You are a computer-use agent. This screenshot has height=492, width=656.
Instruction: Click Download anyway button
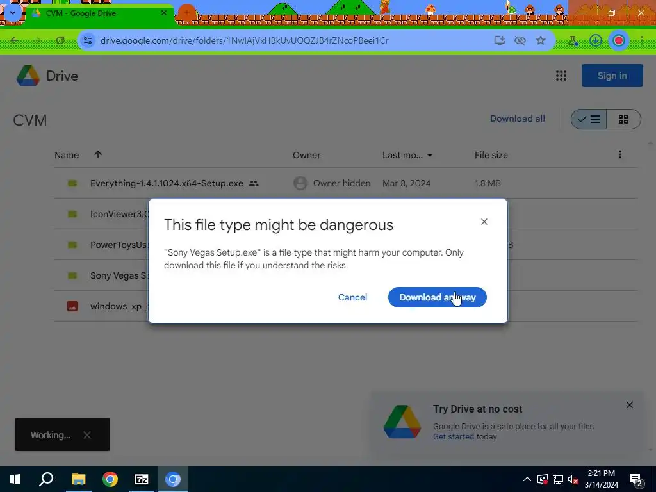437,297
